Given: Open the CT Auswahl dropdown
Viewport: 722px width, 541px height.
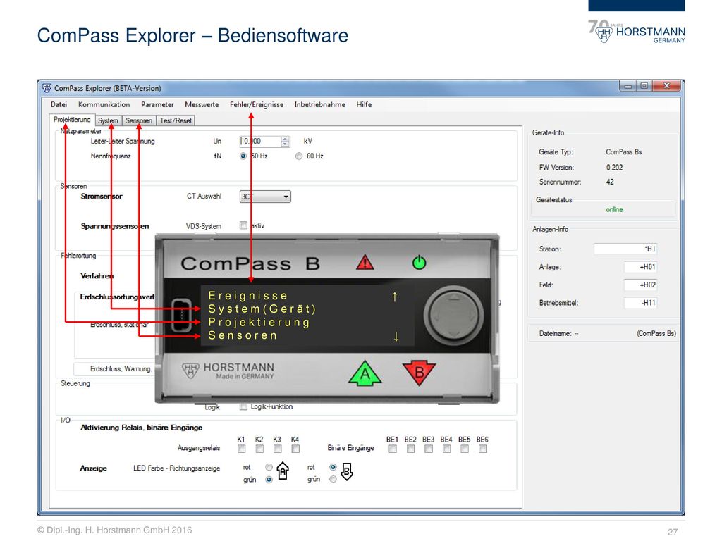Looking at the screenshot, I should click(265, 197).
